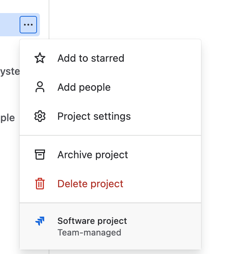225x254 pixels.
Task: Select the Add to starred entry
Action: (91, 58)
